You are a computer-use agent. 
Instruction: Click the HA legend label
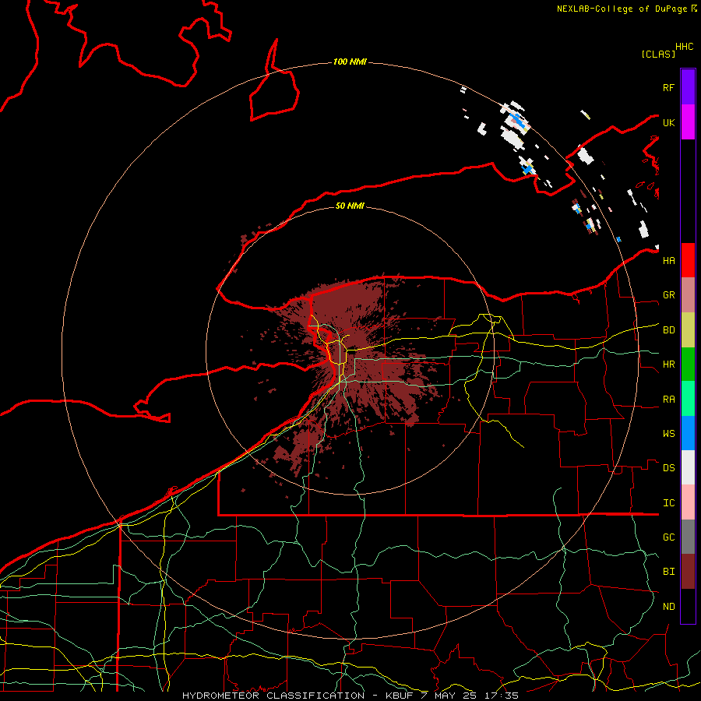[x=668, y=260]
